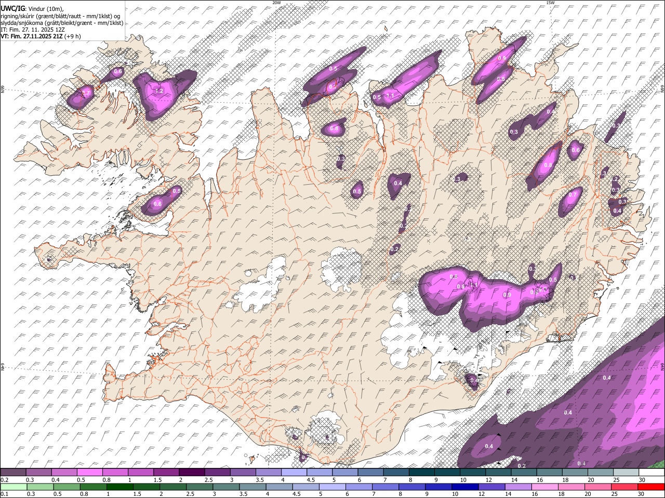Click the light grey snow swatch labeled 25
The image size is (665, 498).
(x=626, y=473)
